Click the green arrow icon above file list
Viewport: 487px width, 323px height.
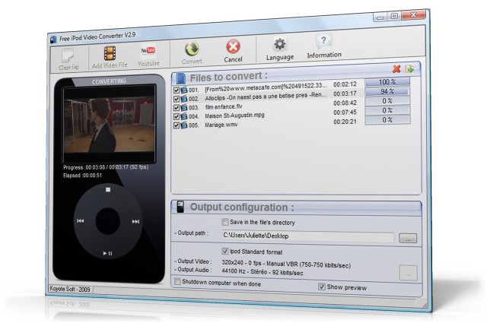pyautogui.click(x=409, y=68)
